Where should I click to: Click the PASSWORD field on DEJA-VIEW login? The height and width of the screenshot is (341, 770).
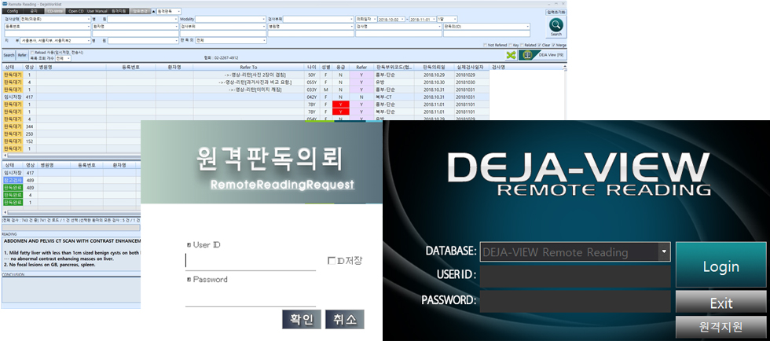(x=575, y=301)
